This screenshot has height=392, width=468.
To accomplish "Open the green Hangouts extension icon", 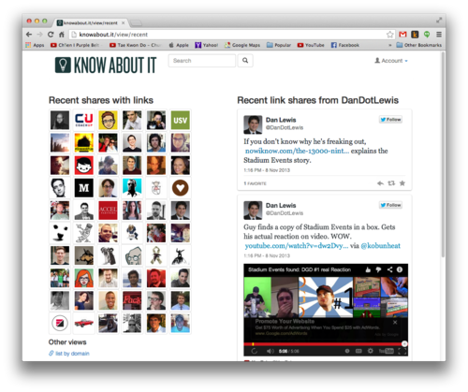I will click(x=427, y=35).
